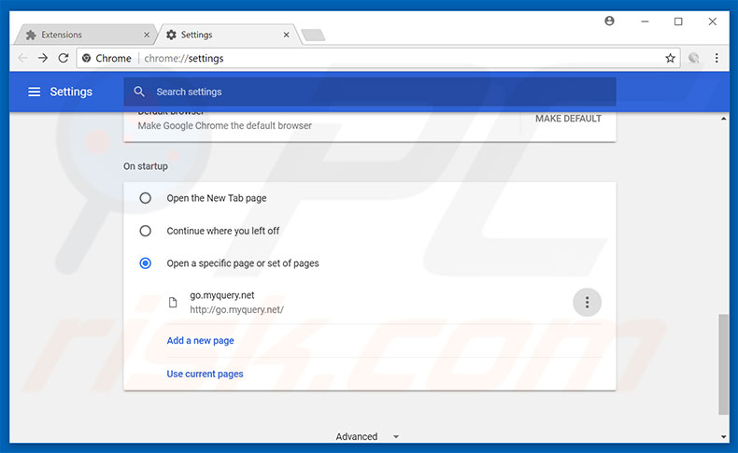The image size is (738, 453).
Task: Click the page icon next to go.myquery.net
Action: 173,302
